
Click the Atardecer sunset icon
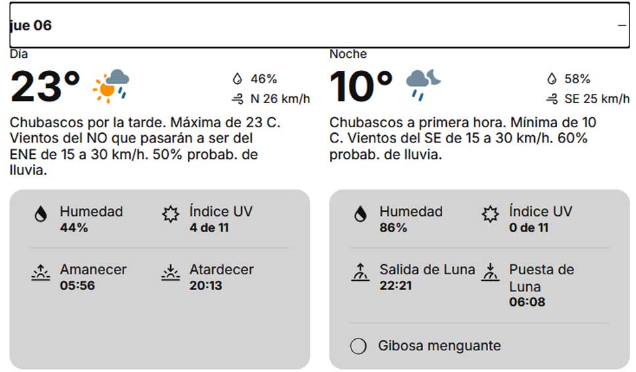point(170,273)
